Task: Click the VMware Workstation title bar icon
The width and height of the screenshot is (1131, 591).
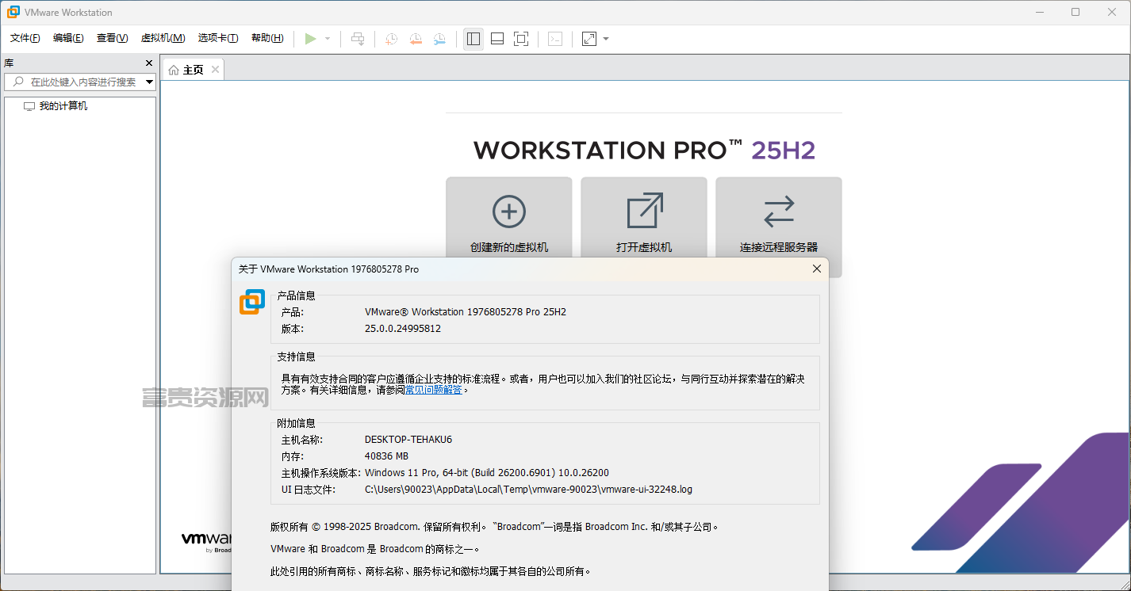Action: click(x=13, y=12)
